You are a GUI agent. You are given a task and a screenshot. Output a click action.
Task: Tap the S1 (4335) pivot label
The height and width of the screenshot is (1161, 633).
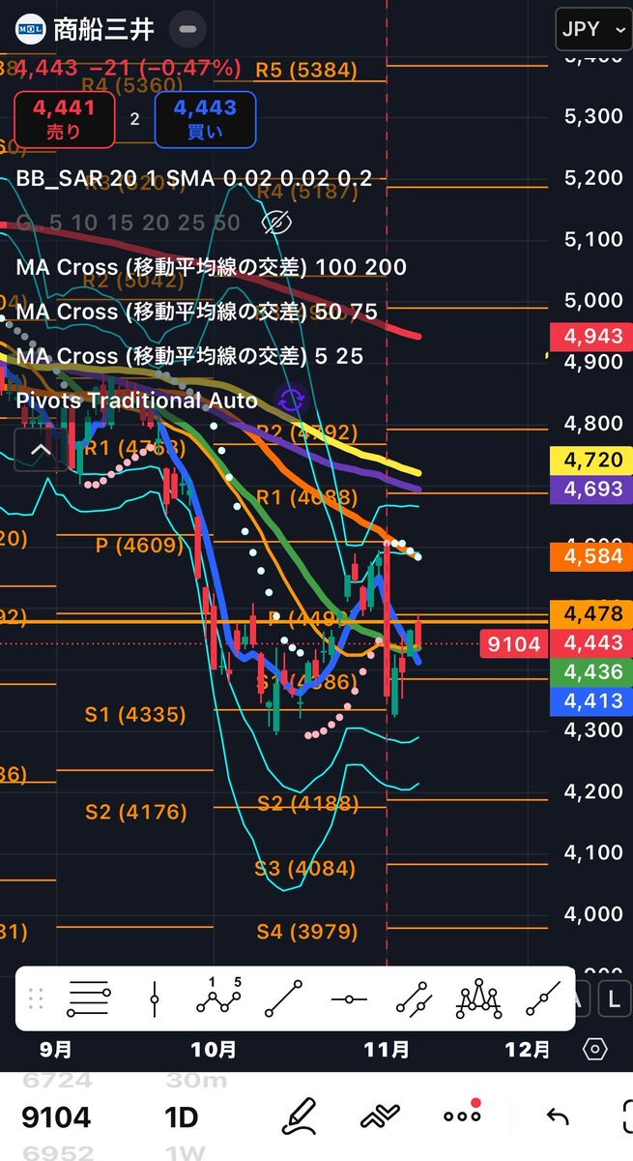[x=135, y=715]
